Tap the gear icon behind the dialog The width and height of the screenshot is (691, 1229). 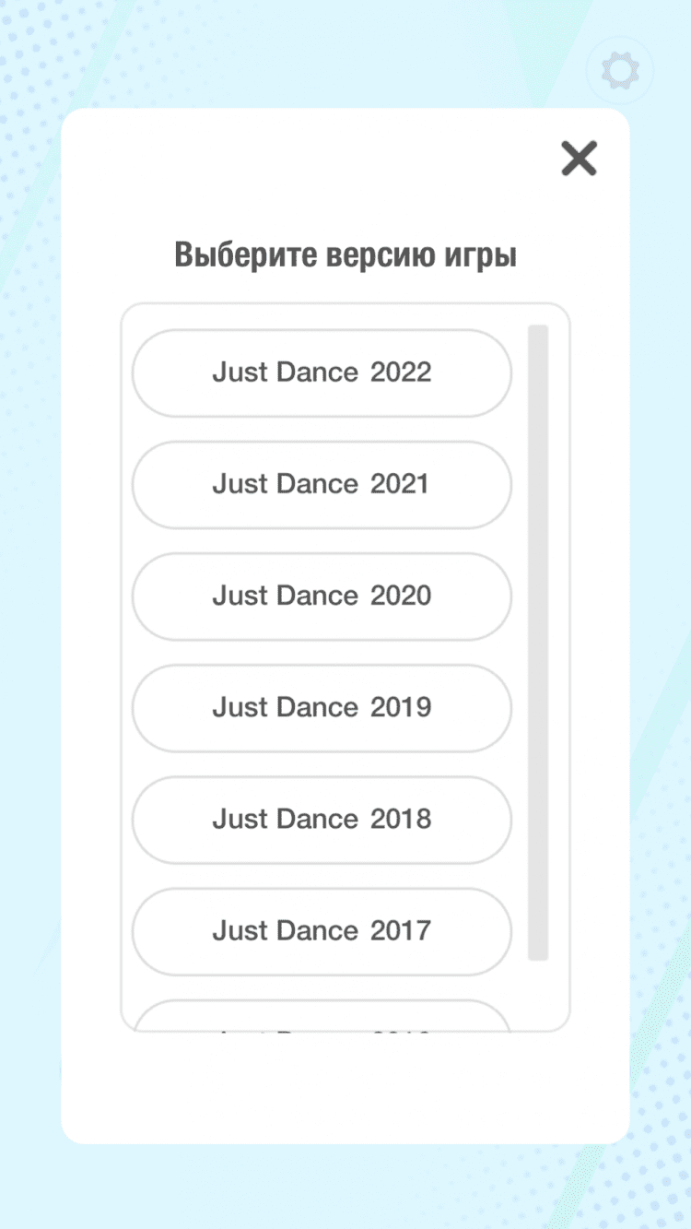[x=619, y=71]
